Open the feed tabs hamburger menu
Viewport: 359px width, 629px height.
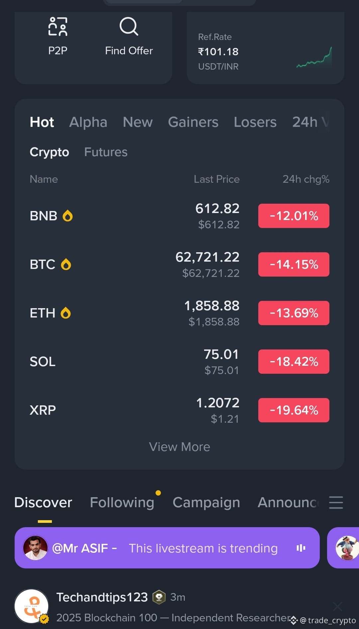(336, 502)
